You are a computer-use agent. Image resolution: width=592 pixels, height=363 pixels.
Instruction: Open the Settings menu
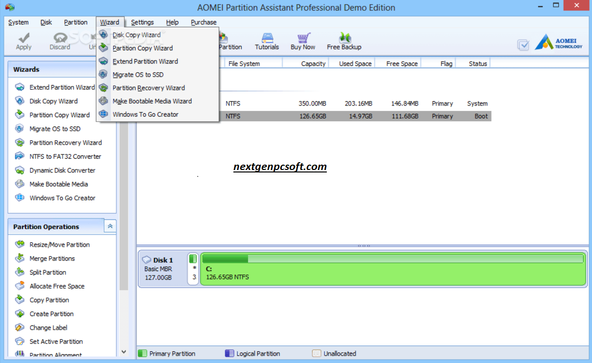tap(142, 22)
